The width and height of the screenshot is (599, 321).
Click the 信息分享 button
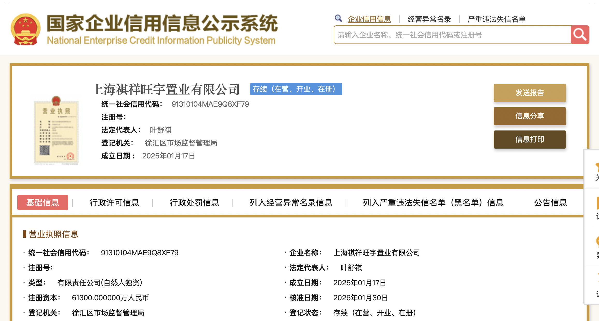click(x=530, y=116)
